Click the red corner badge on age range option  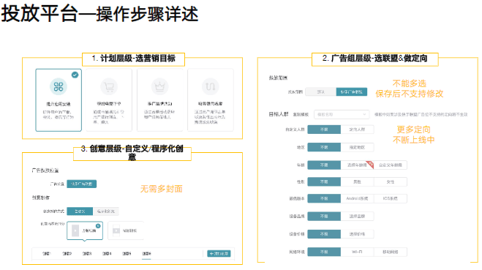point(370,164)
